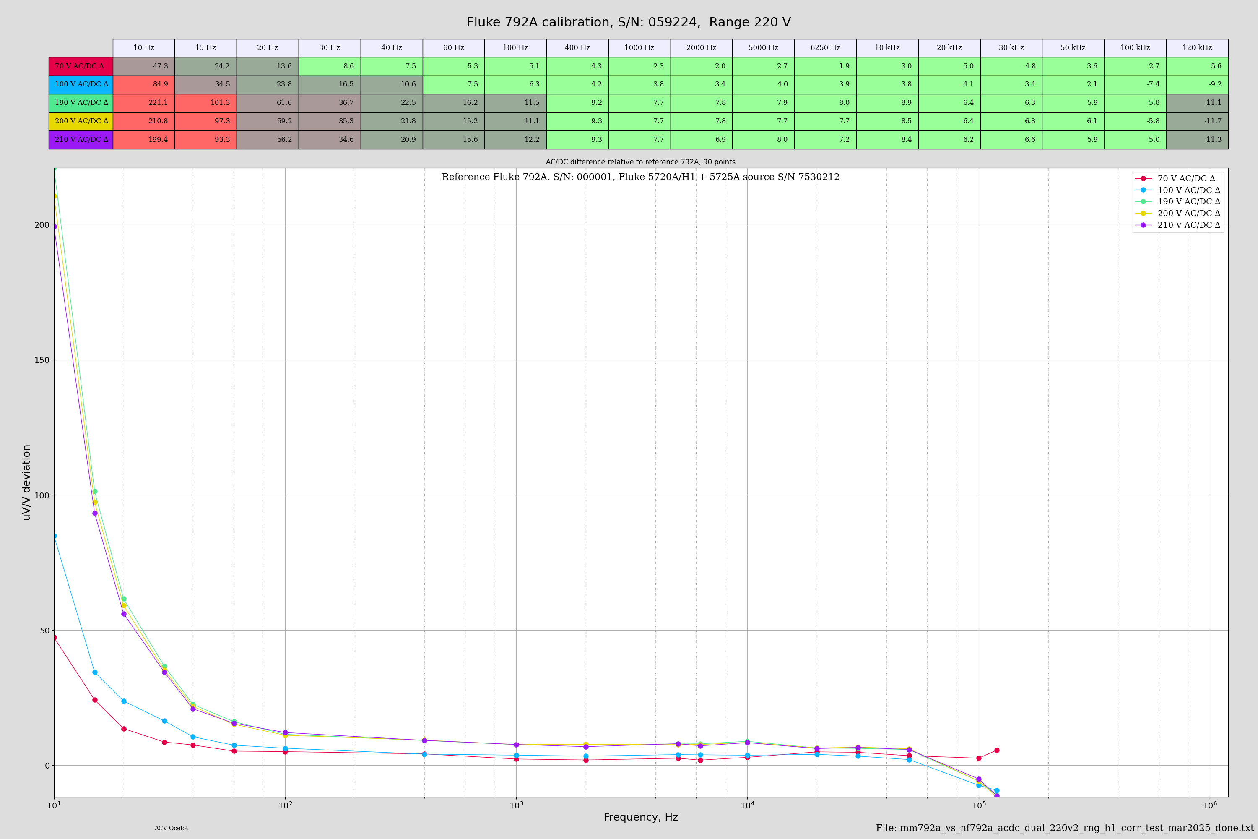Select the '120 kHz' column header
This screenshot has height=839, width=1258.
tap(1198, 48)
